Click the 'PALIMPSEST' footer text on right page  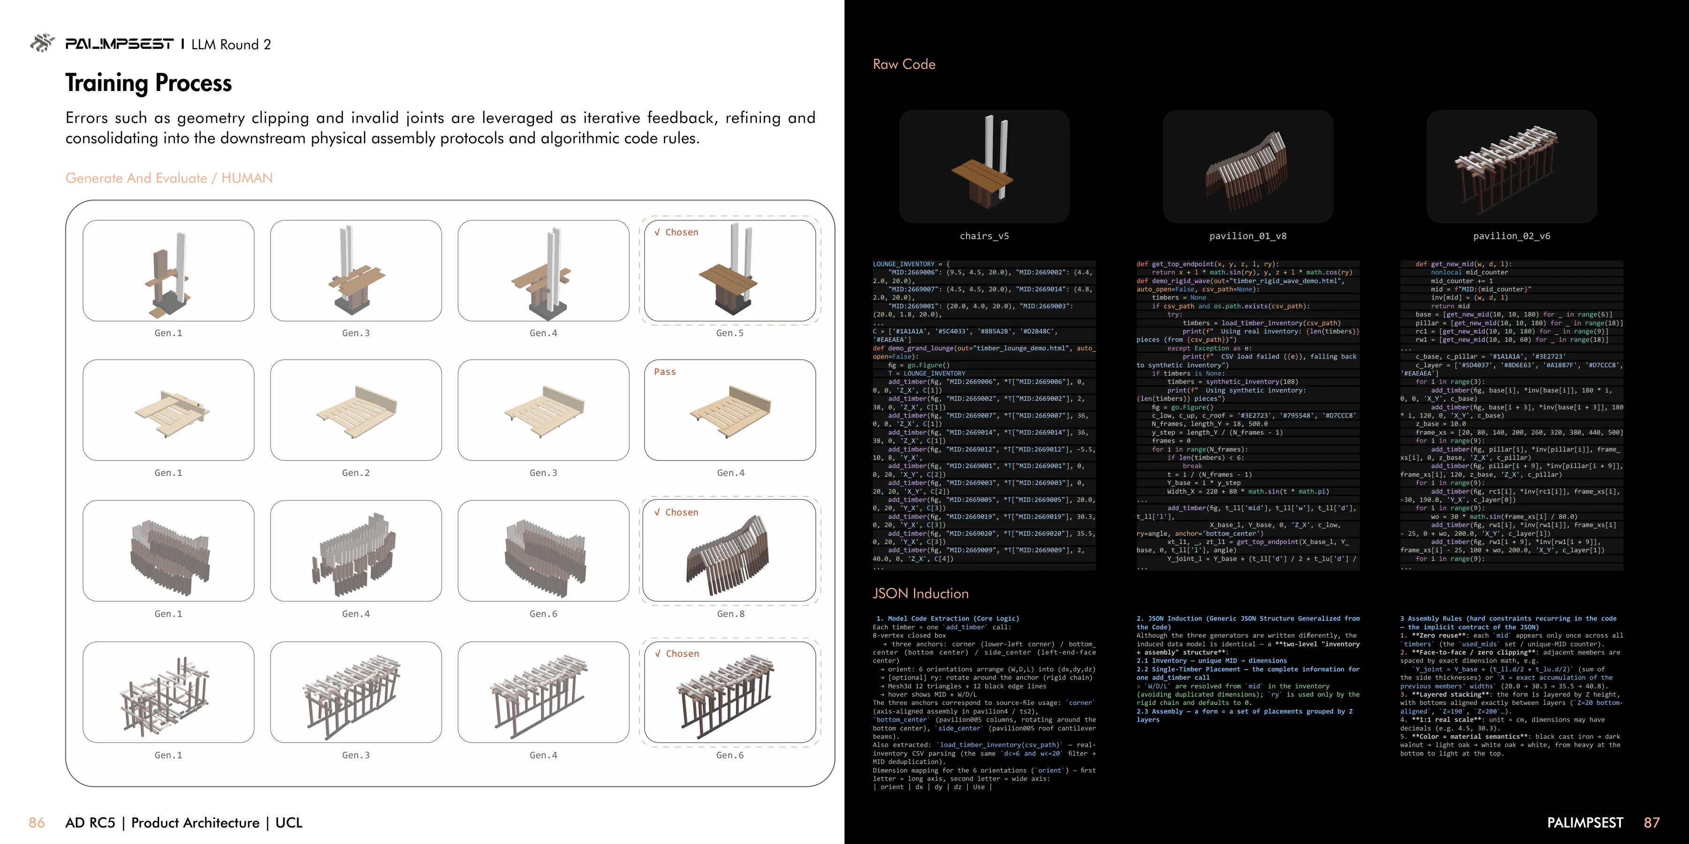(1585, 823)
